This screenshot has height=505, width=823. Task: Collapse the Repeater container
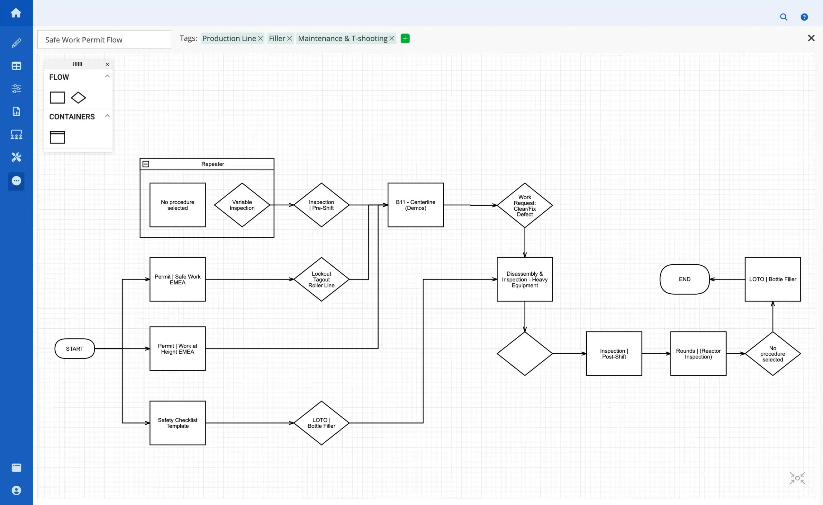[x=146, y=164]
